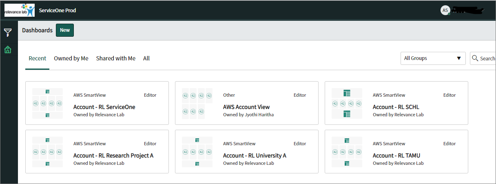This screenshot has width=496, height=184.
Task: Open the filter navigator funnel icon
Action: (8, 32)
